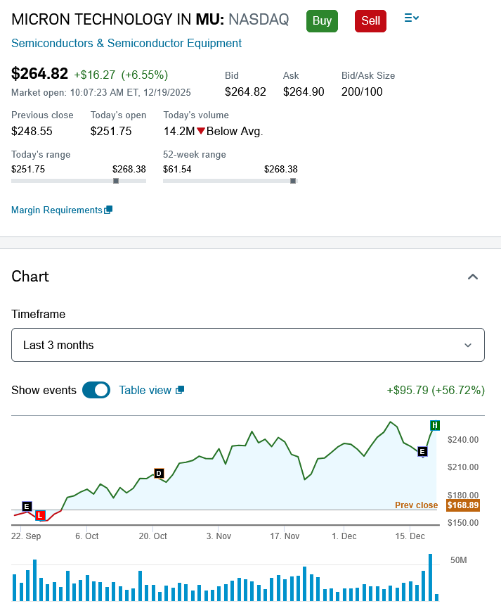Click the Today's range slider marker
Screen dimensions: 501x606
click(x=116, y=181)
